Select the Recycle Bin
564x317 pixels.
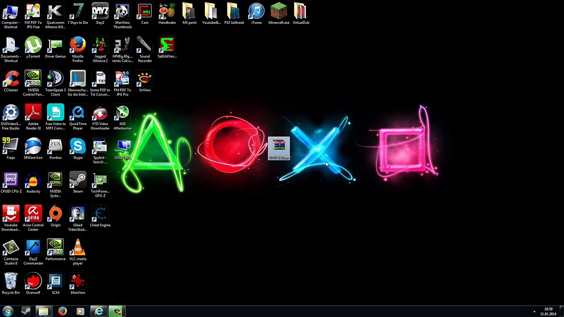(x=11, y=284)
